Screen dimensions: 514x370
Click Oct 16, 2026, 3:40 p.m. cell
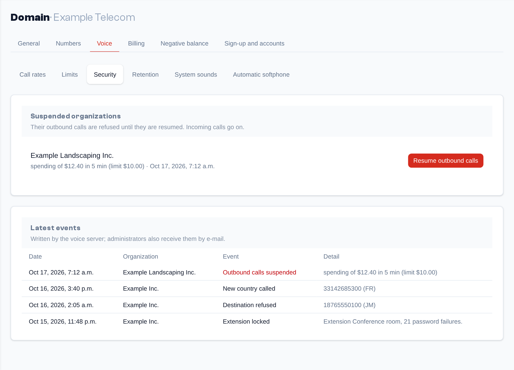(61, 288)
